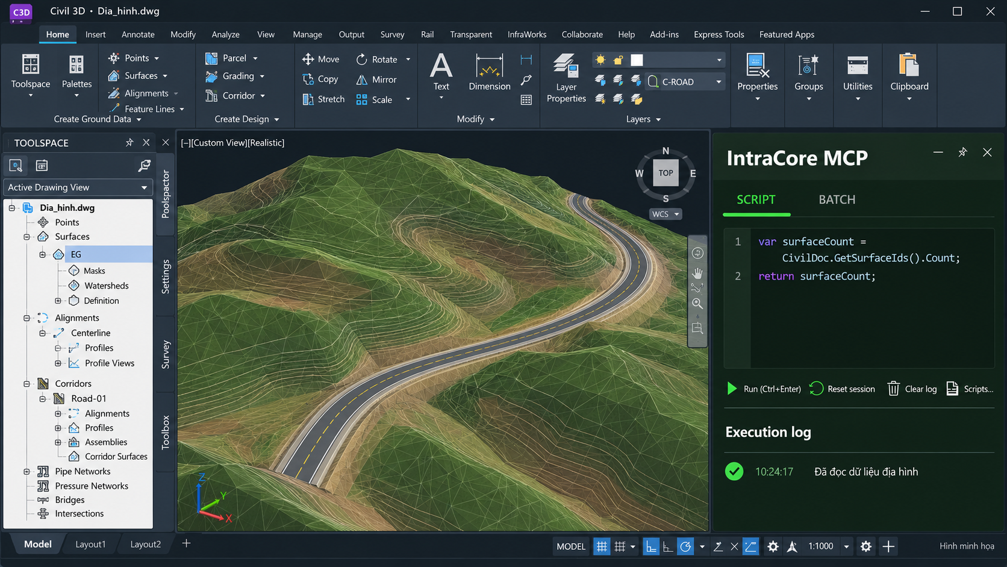
Task: Click the Zoom magnifier in navigation bar
Action: click(697, 303)
